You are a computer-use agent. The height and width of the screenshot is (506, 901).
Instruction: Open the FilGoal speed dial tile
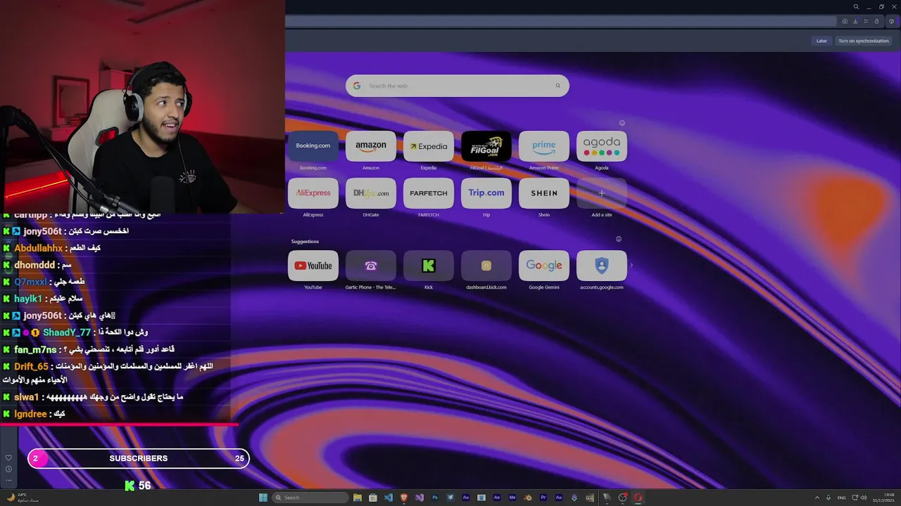(486, 146)
